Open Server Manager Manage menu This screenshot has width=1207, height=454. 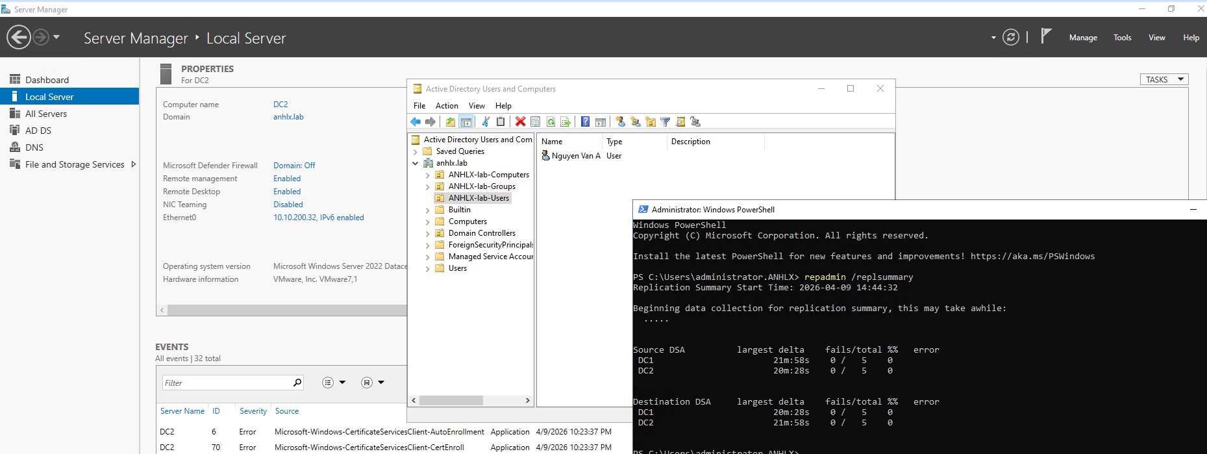(x=1083, y=38)
